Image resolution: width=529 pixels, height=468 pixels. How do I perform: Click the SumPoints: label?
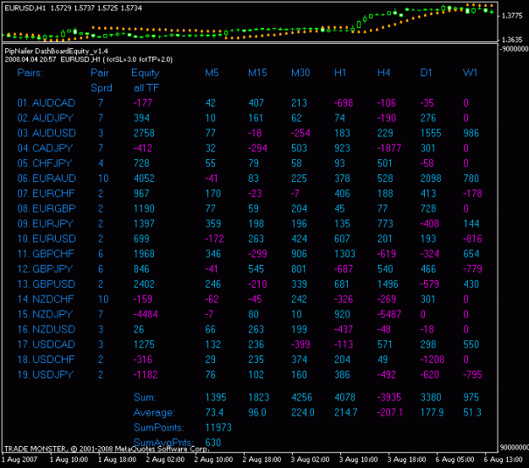click(159, 427)
